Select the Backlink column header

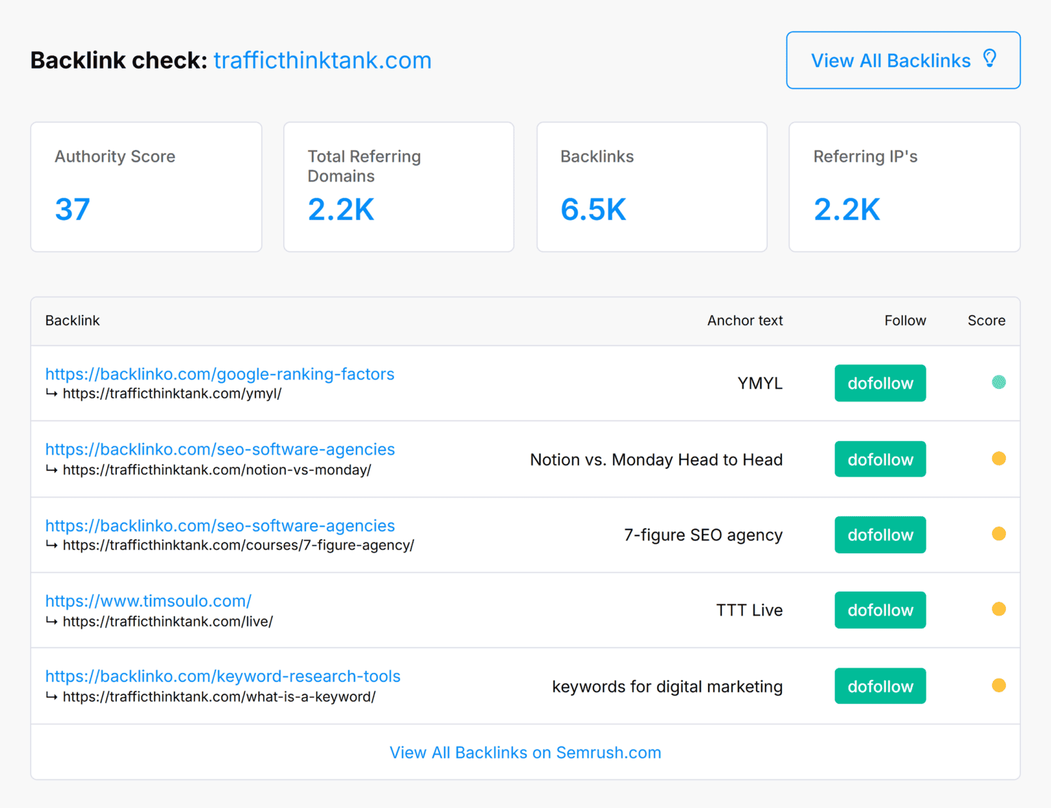coord(72,320)
